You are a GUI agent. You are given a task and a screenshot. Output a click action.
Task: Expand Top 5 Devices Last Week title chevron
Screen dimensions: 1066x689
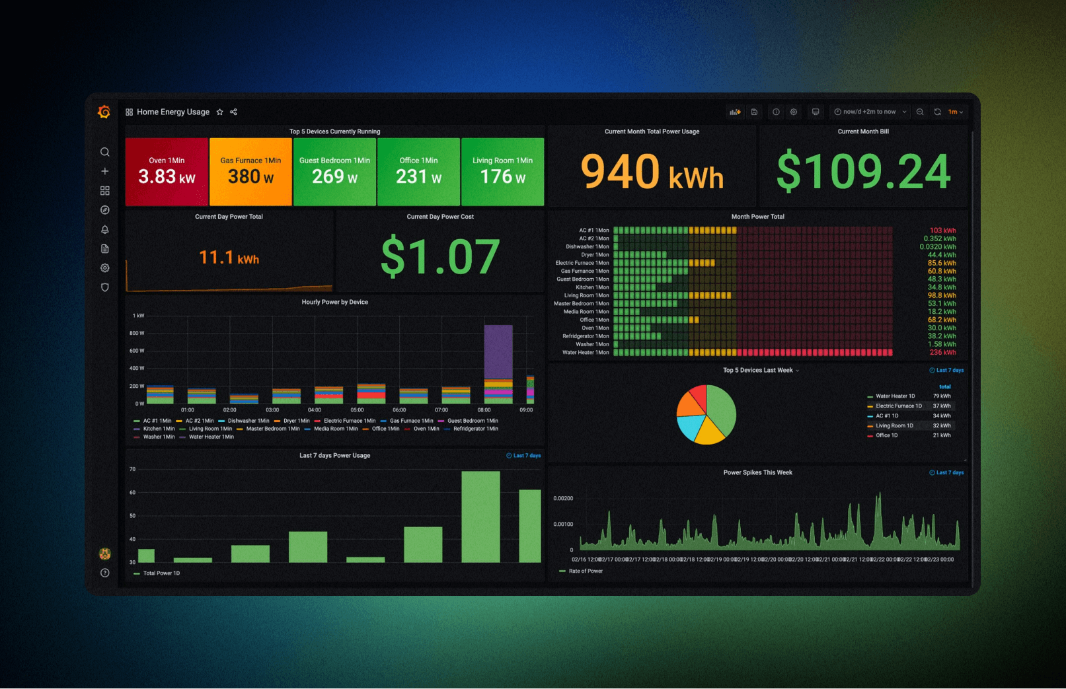pos(798,371)
